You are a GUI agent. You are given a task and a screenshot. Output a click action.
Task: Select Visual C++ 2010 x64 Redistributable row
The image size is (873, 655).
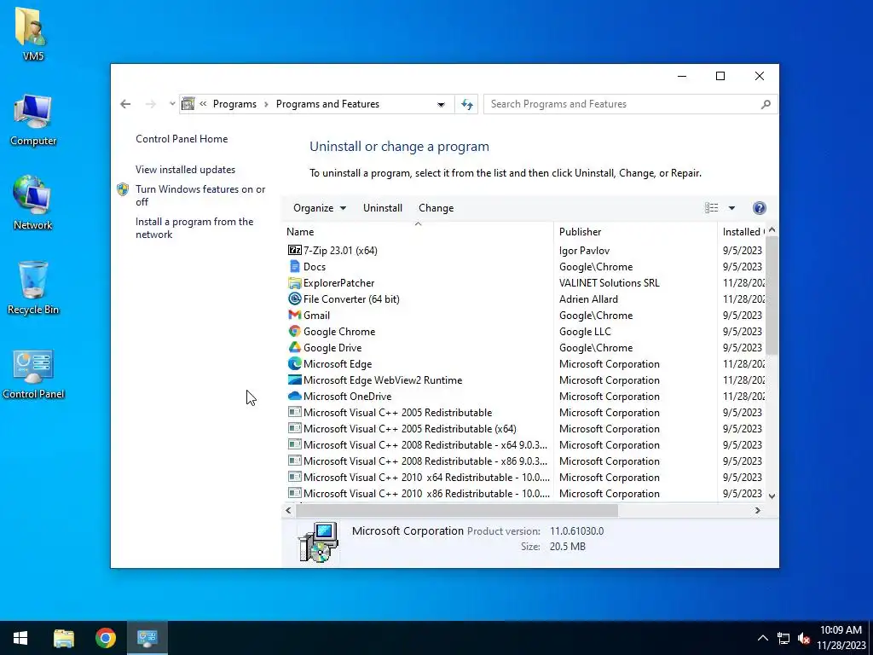tap(524, 477)
